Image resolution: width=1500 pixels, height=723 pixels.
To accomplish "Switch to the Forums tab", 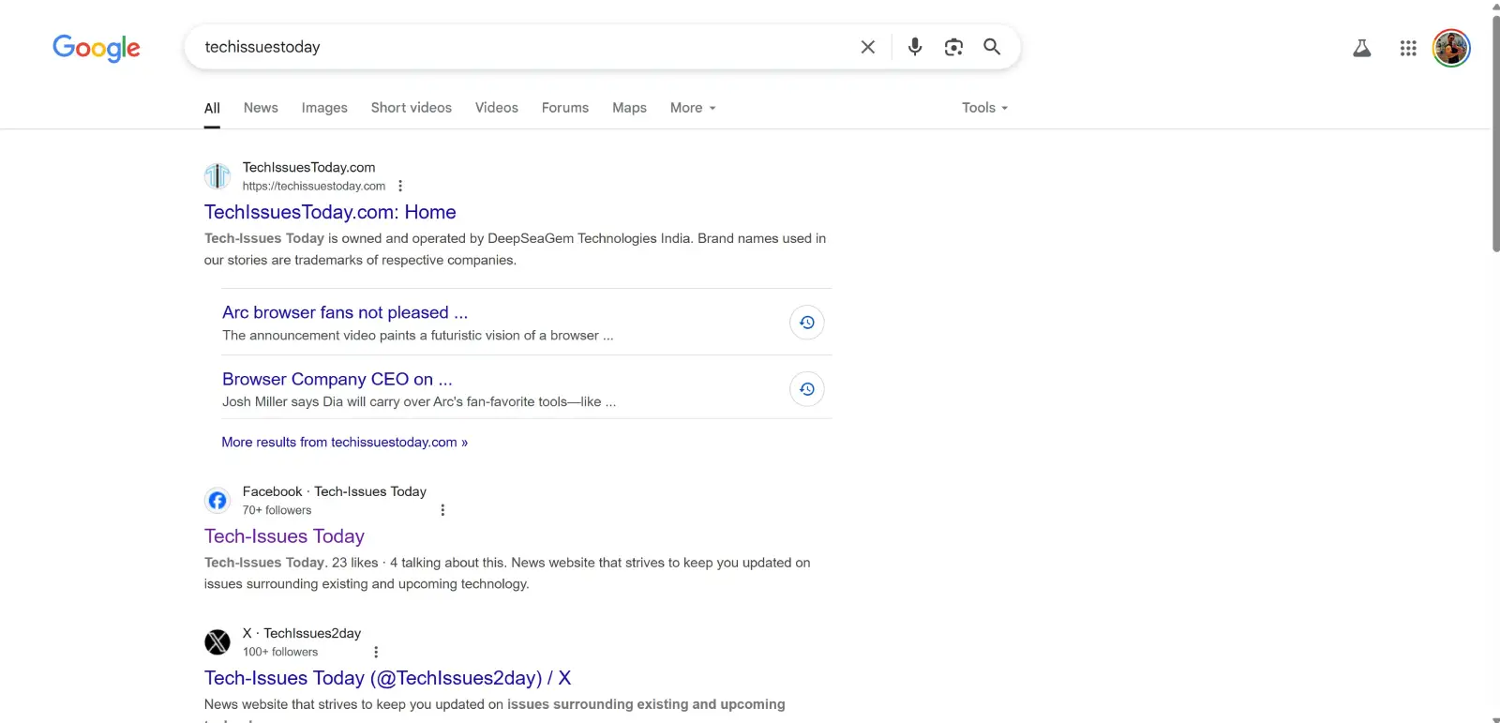I will coord(565,108).
